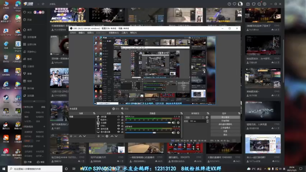Open Scene Collection menu in OBS
Image resolution: width=306 pixels, height=172 pixels.
click(x=114, y=33)
